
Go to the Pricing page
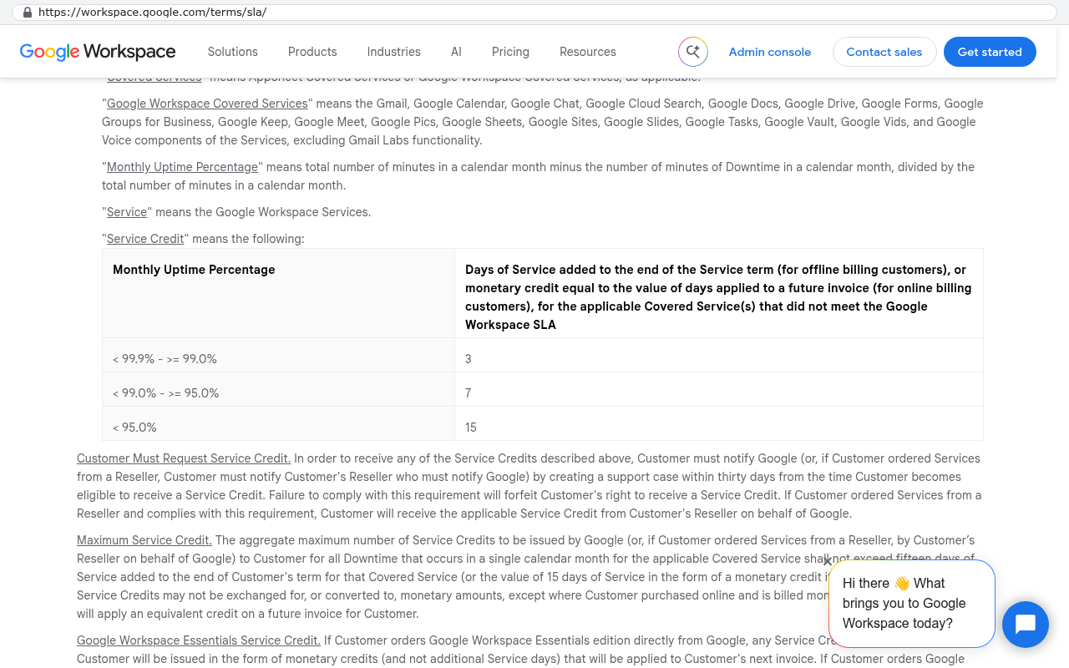510,52
